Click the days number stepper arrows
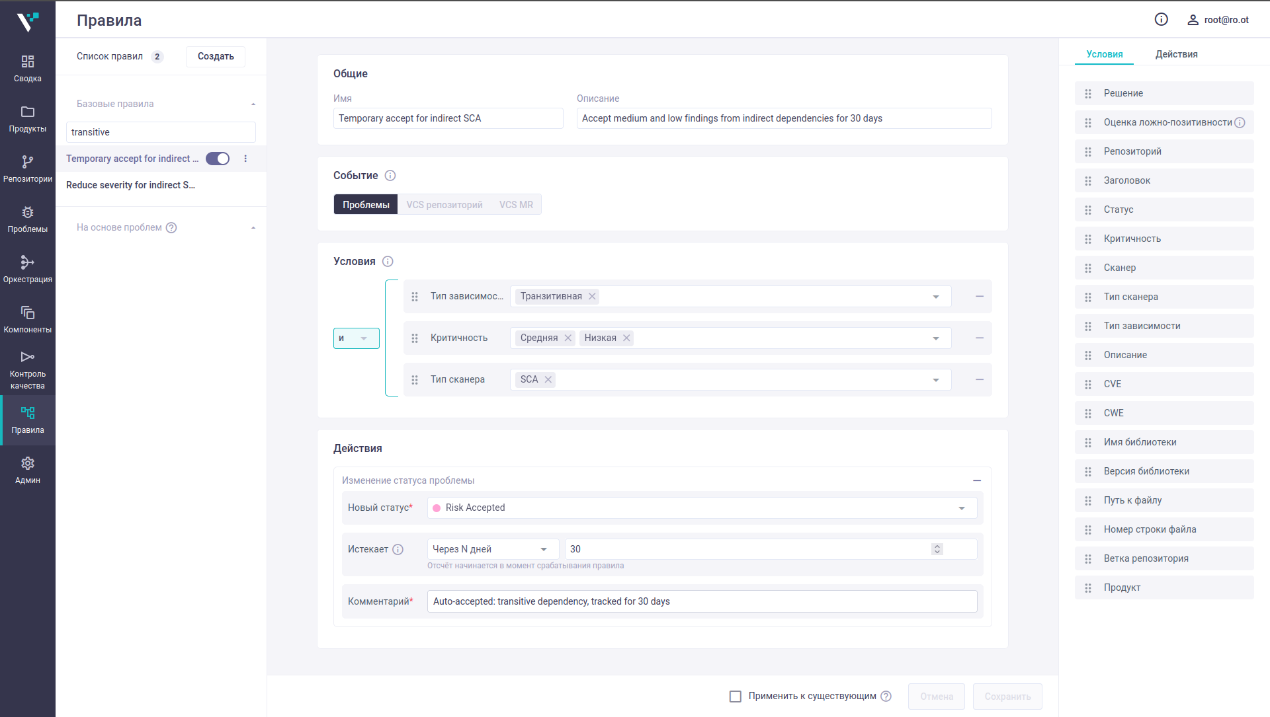The height and width of the screenshot is (717, 1270). tap(937, 549)
